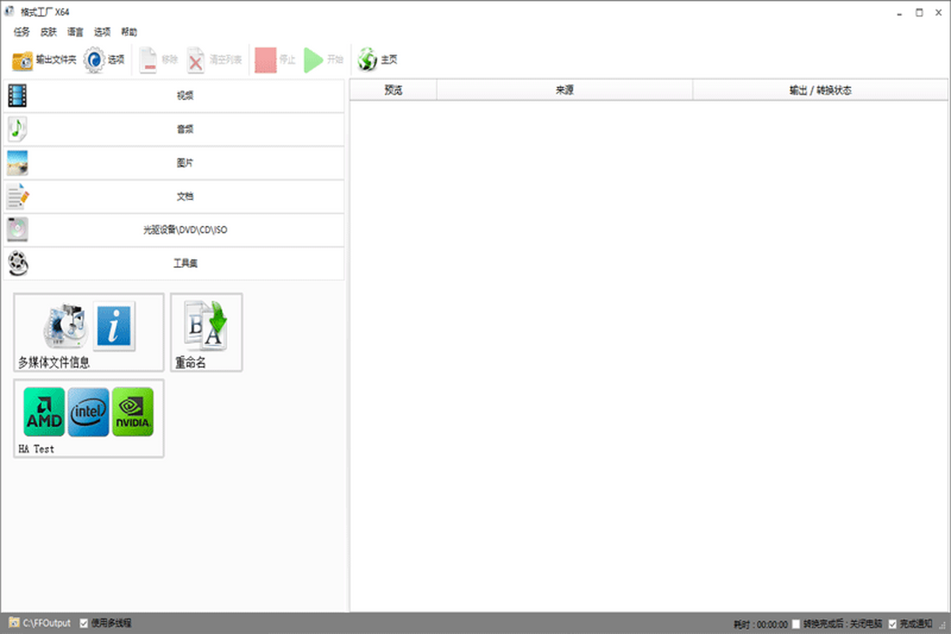Open the 输出文件夹 output folder toolbar button
Viewport: 951px width, 634px height.
click(44, 60)
